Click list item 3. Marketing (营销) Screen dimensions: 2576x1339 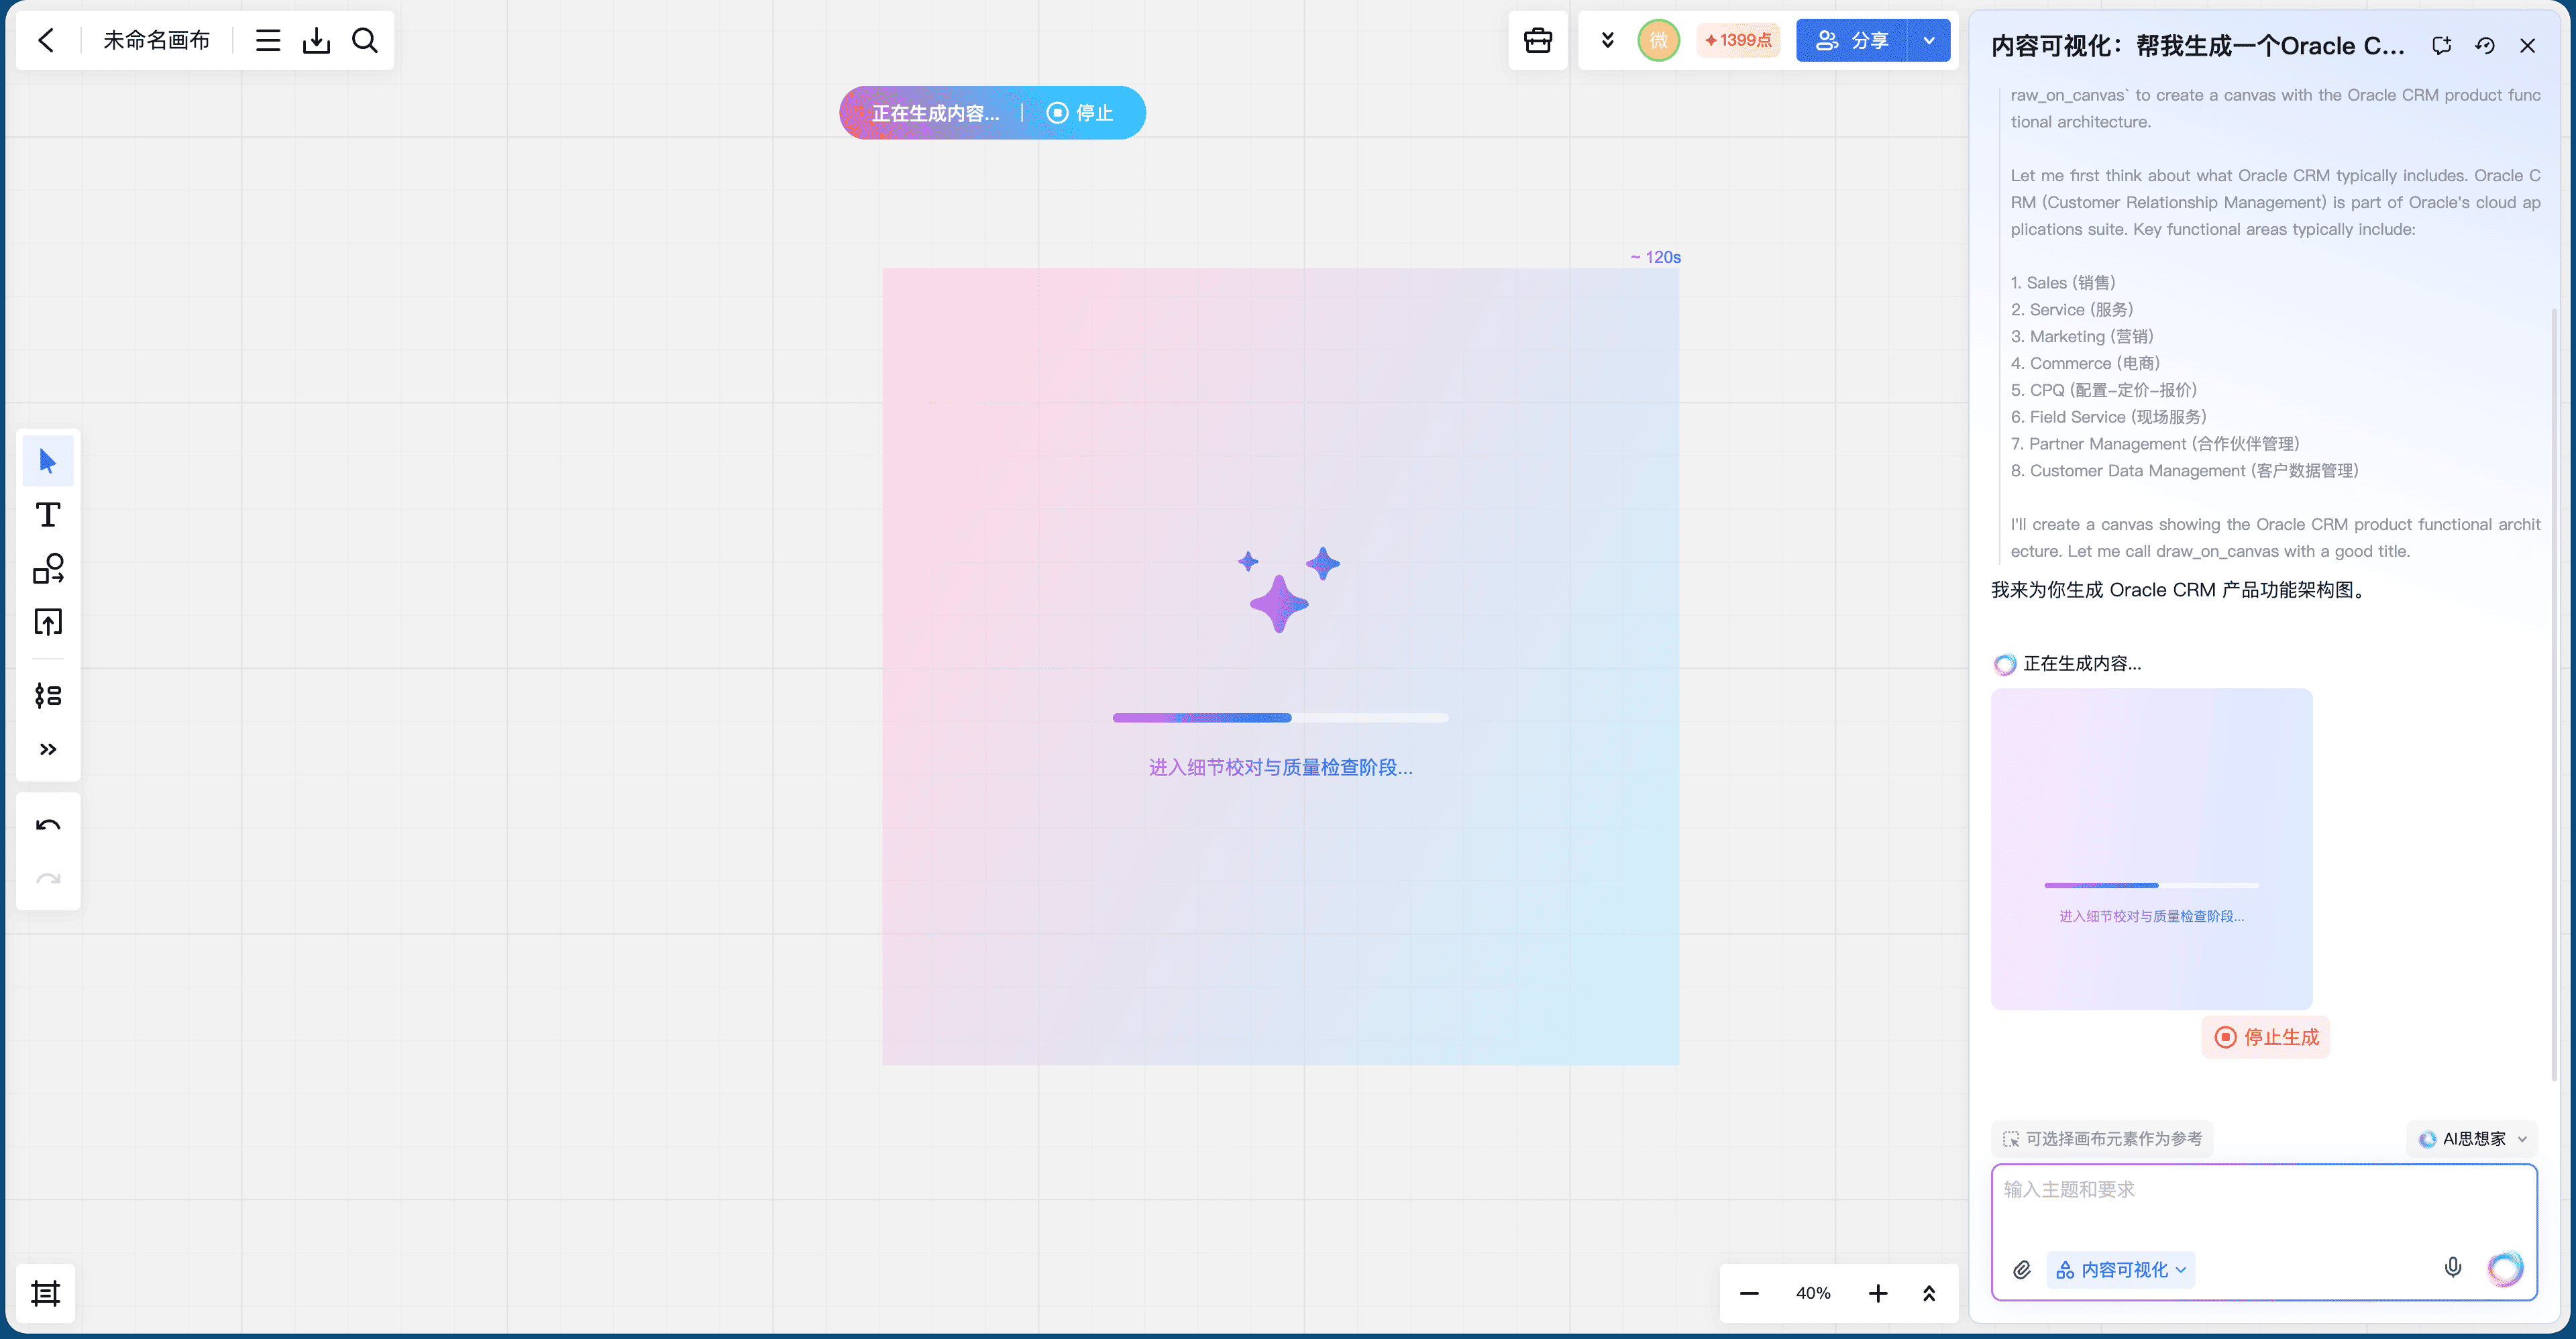click(2082, 337)
